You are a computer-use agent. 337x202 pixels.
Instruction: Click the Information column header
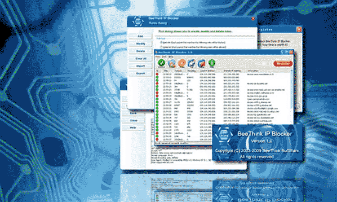pyautogui.click(x=253, y=70)
